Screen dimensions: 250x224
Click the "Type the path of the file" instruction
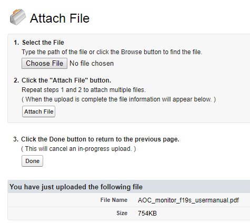pos(112,52)
